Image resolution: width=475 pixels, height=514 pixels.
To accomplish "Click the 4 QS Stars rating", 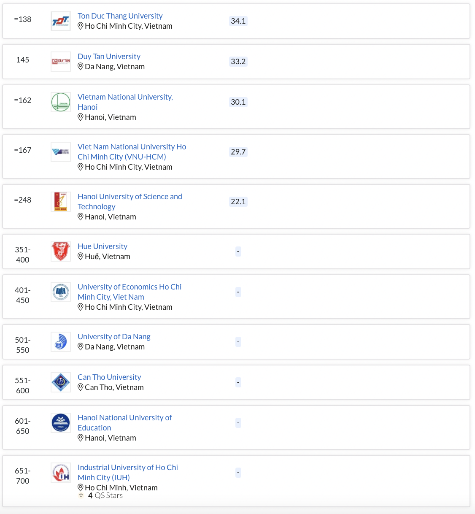I will [x=105, y=496].
